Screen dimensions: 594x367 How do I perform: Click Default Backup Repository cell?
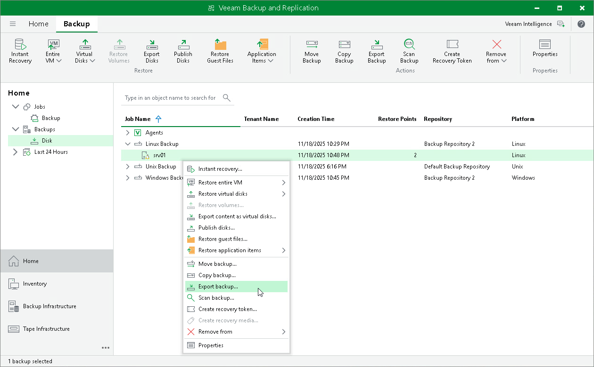[457, 167]
